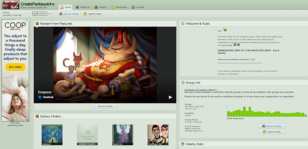Click Send a Note in top toolbar
The height and width of the screenshot is (149, 308).
pos(92,14)
